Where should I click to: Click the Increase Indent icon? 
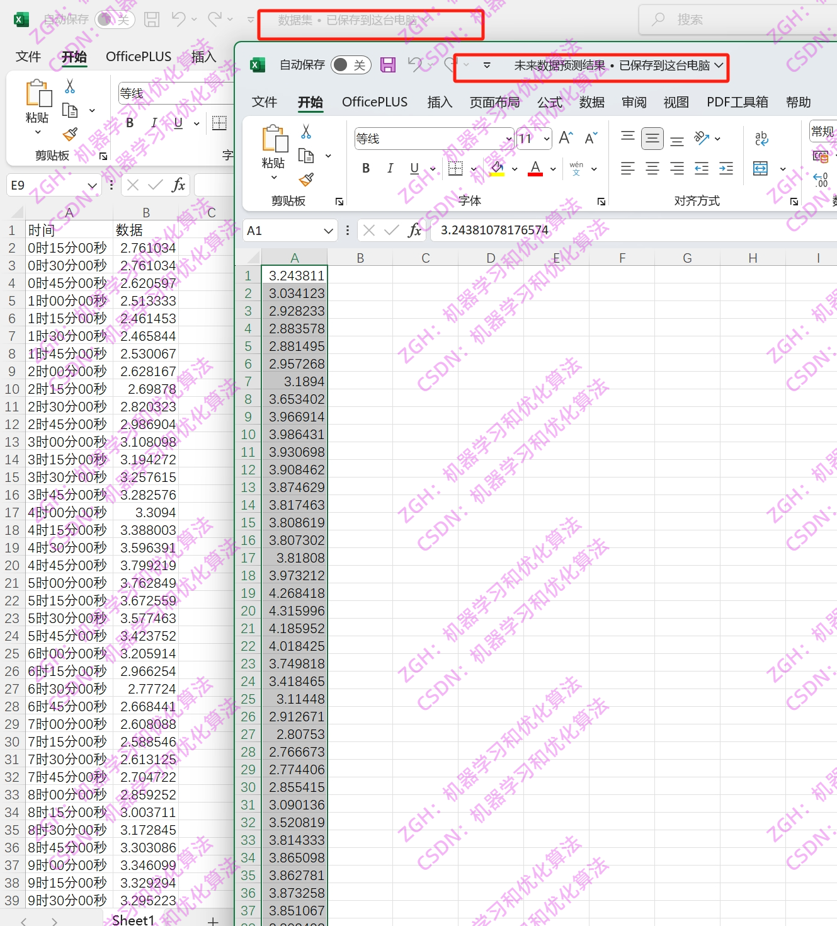coord(726,168)
